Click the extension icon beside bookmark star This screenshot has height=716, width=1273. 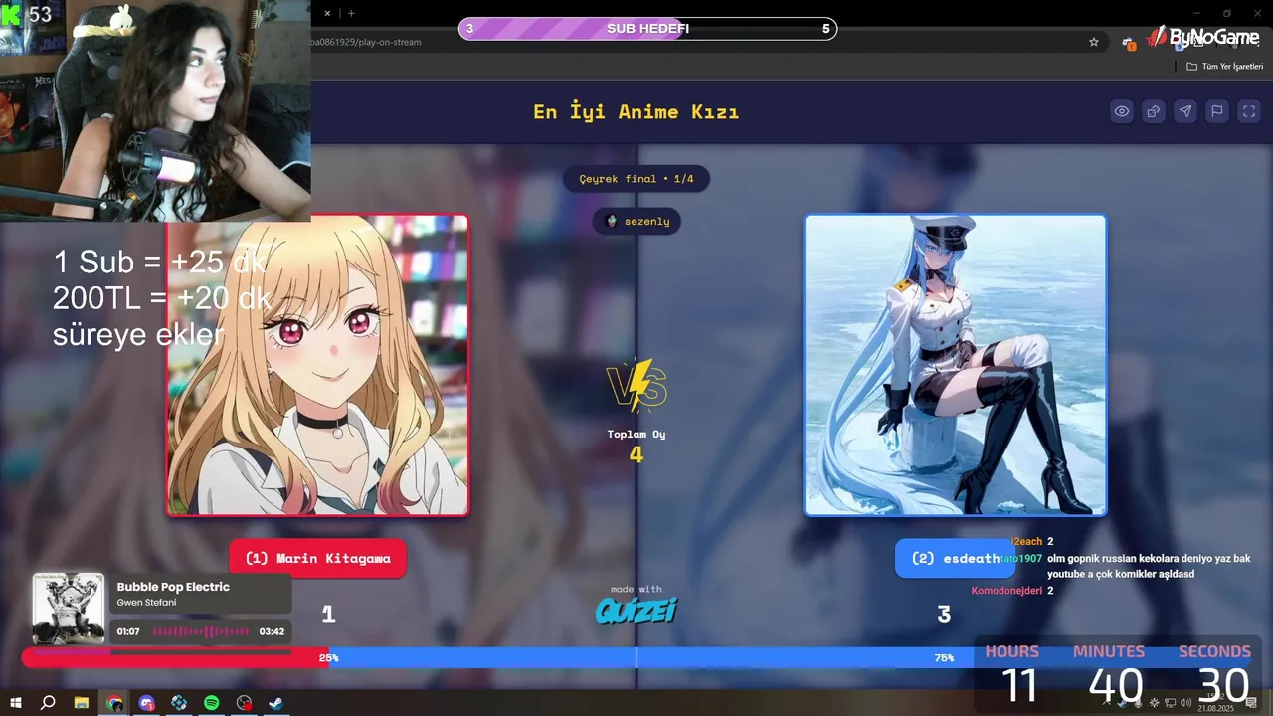1129,42
